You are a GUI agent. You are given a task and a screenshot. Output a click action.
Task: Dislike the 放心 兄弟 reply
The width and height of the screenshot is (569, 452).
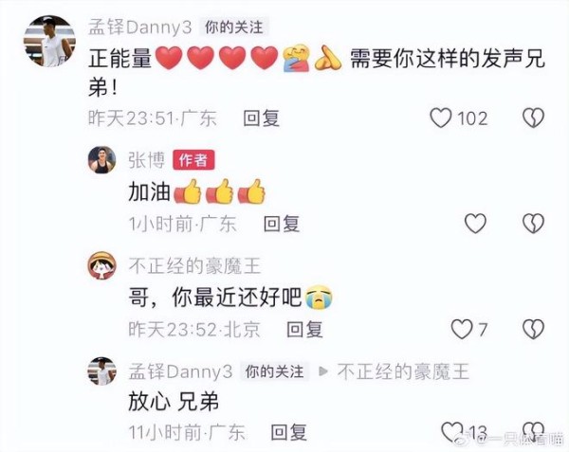pyautogui.click(x=533, y=432)
